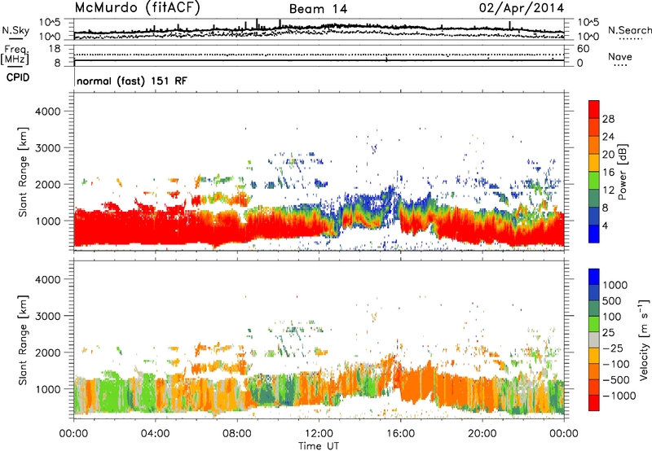Click the time axis label '16:00'

pyautogui.click(x=400, y=434)
